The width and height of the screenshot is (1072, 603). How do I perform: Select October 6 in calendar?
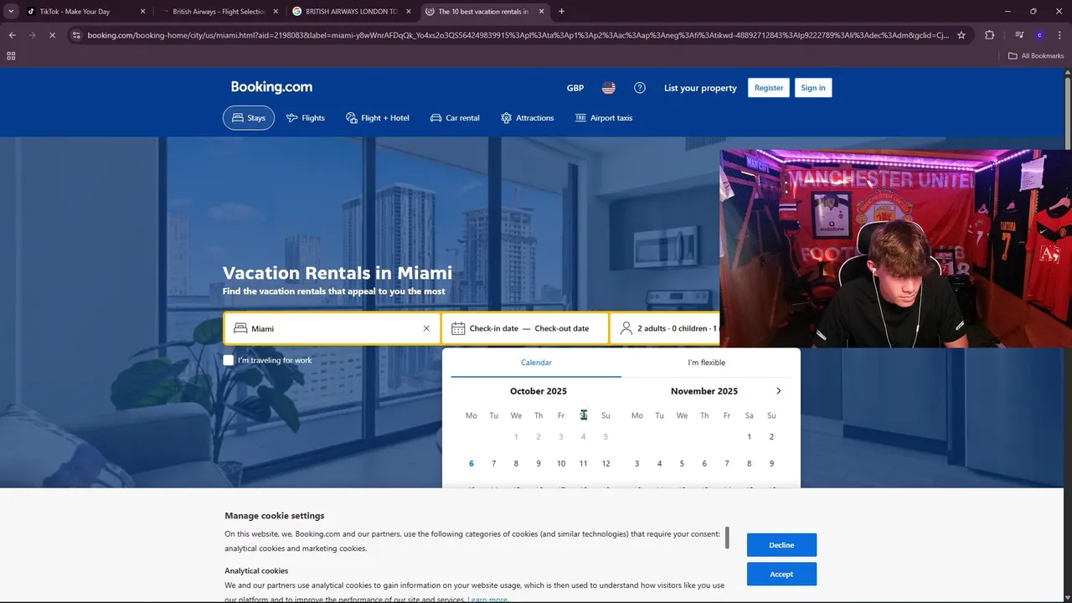pyautogui.click(x=472, y=464)
